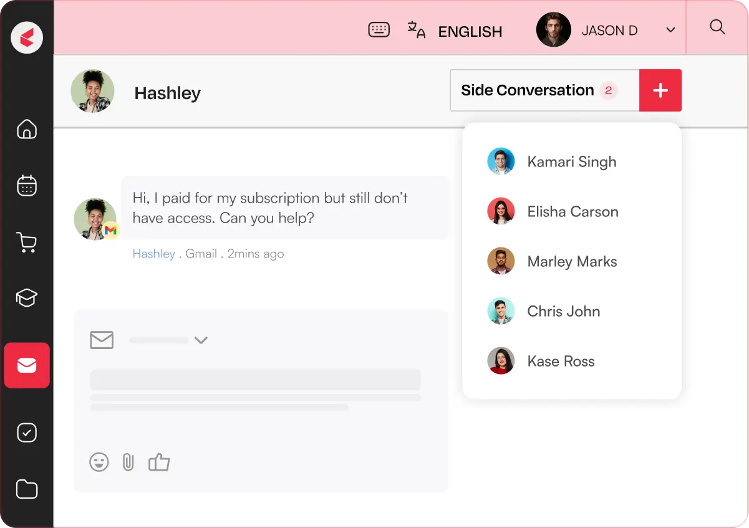Click the Hashley name in the header
This screenshot has width=749, height=528.
[x=168, y=94]
